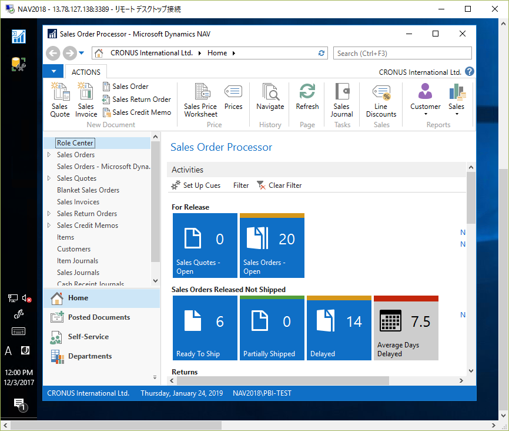Image resolution: width=509 pixels, height=431 pixels.
Task: Click the Activities horizontal scrollbar thumb
Action: (282, 380)
